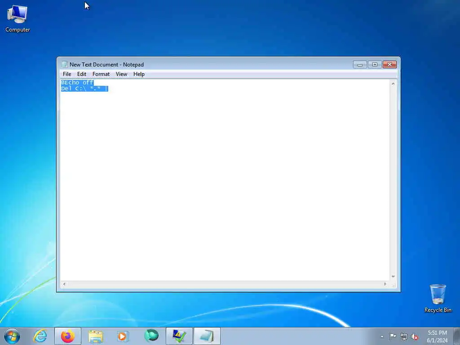
Task: Open Windows Media Player from taskbar
Action: pos(123,336)
